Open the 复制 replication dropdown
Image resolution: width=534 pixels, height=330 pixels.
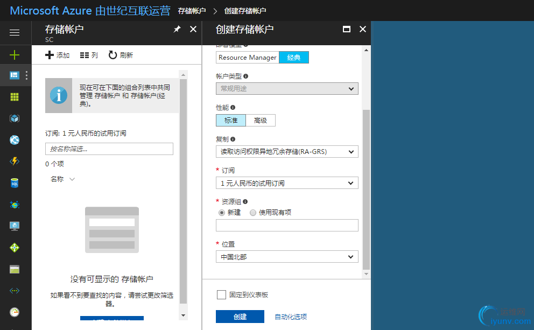[287, 152]
